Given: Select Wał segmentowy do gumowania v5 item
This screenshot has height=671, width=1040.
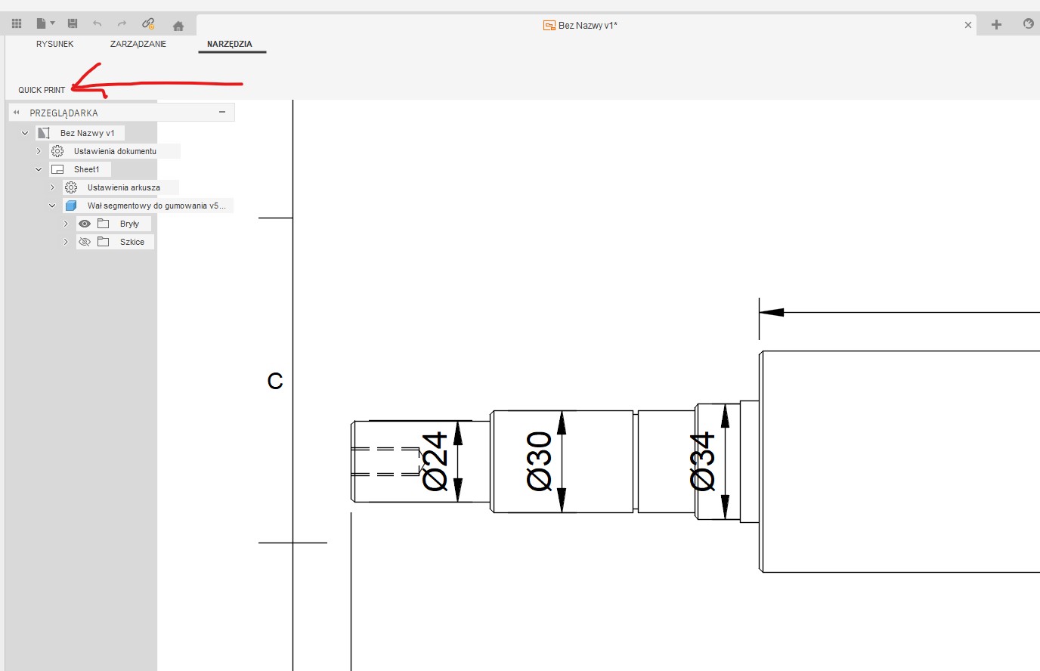Looking at the screenshot, I should click(156, 206).
